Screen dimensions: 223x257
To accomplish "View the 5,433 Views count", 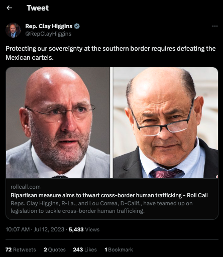I will pyautogui.click(x=84, y=229).
